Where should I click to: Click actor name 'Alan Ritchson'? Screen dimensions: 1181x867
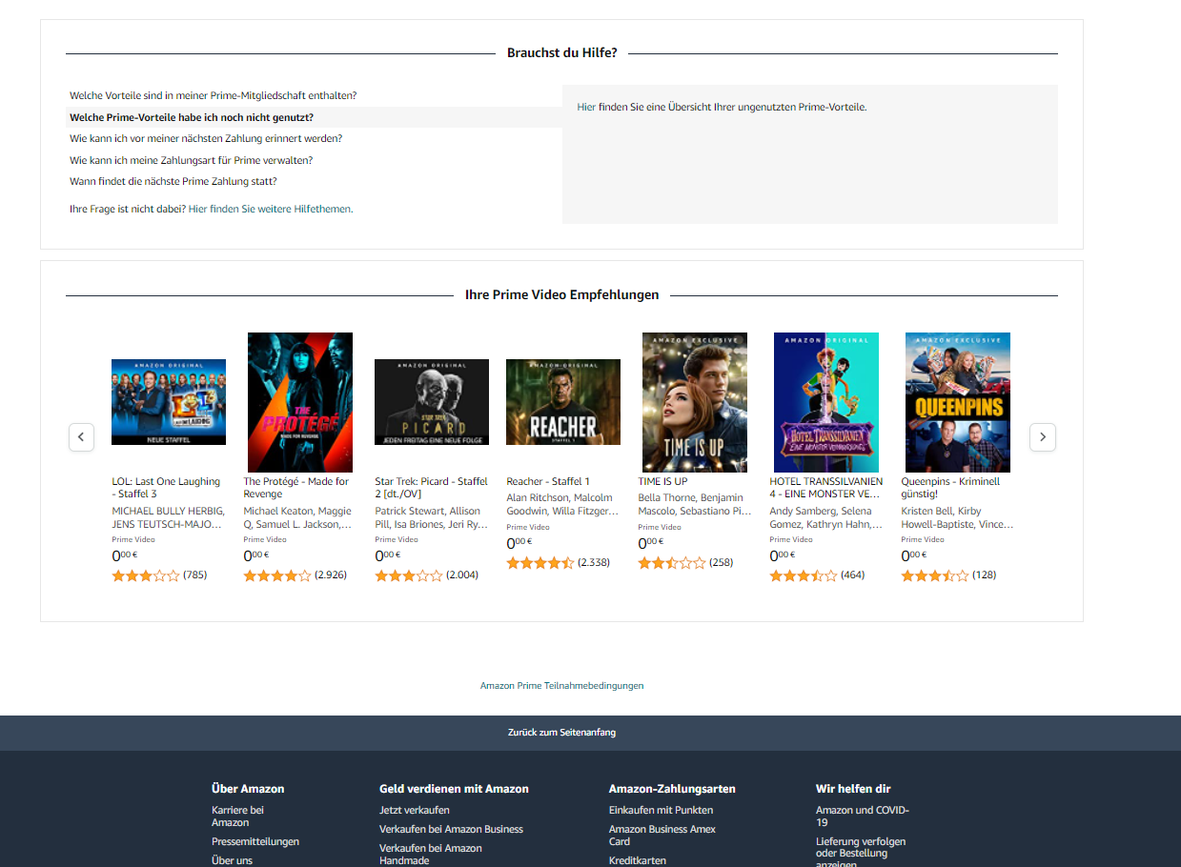538,498
